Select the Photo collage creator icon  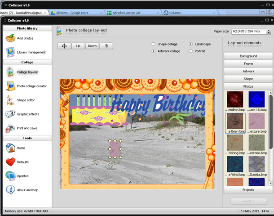tap(11, 86)
